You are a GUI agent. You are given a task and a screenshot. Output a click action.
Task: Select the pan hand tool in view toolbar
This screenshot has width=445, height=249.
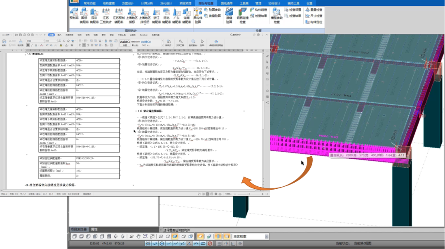coord(138,237)
